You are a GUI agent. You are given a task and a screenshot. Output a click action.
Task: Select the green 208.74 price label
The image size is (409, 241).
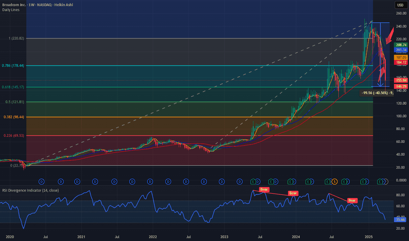point(401,45)
